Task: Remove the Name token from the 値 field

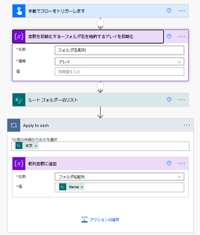Action: 82,187
